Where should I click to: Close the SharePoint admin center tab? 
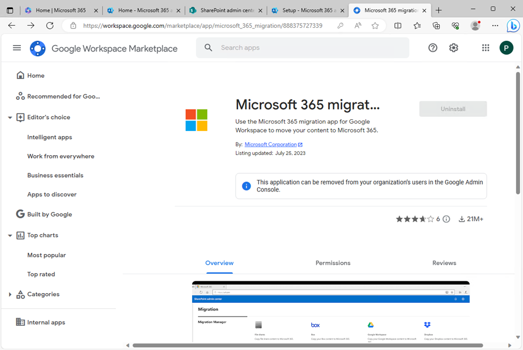(260, 11)
